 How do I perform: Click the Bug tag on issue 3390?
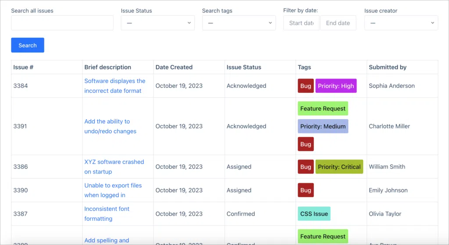306,190
